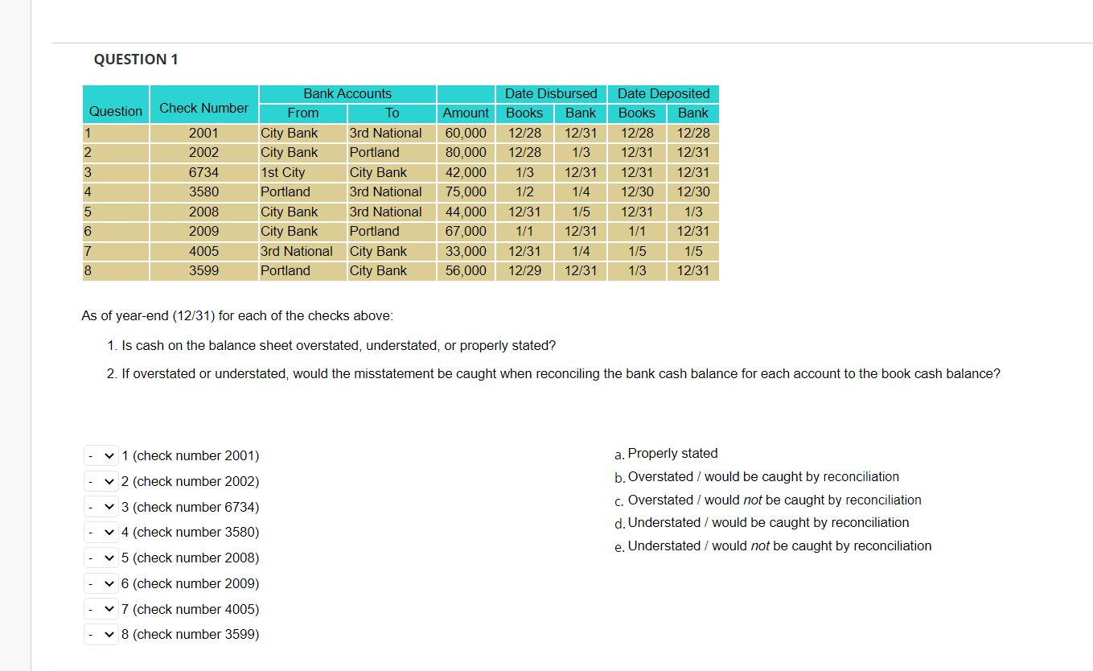Click check number cell 2008 in table
This screenshot has width=1093, height=671.
pyautogui.click(x=203, y=212)
